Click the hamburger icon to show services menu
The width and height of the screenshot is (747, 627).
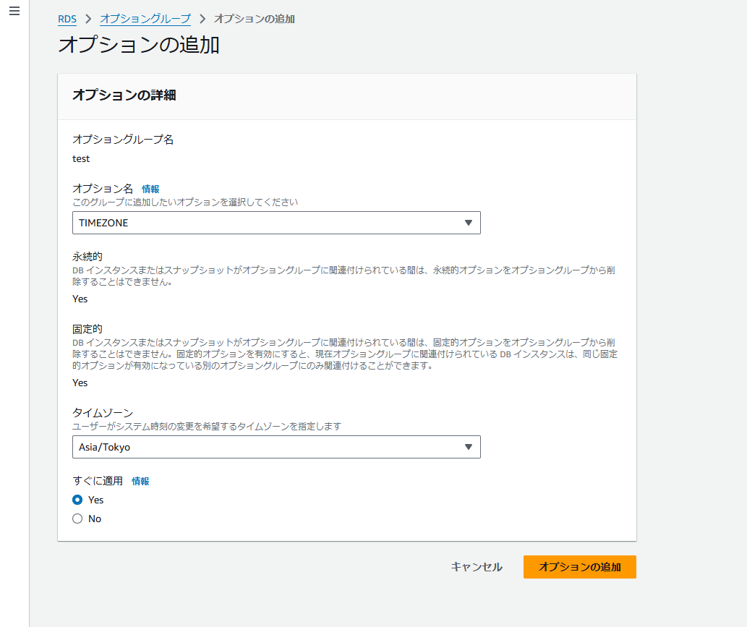pyautogui.click(x=13, y=11)
